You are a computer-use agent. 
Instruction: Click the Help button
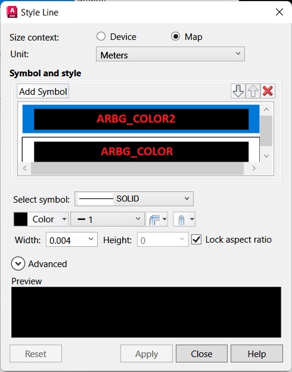click(257, 354)
